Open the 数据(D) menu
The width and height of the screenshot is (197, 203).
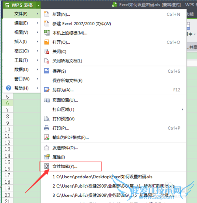22,70
